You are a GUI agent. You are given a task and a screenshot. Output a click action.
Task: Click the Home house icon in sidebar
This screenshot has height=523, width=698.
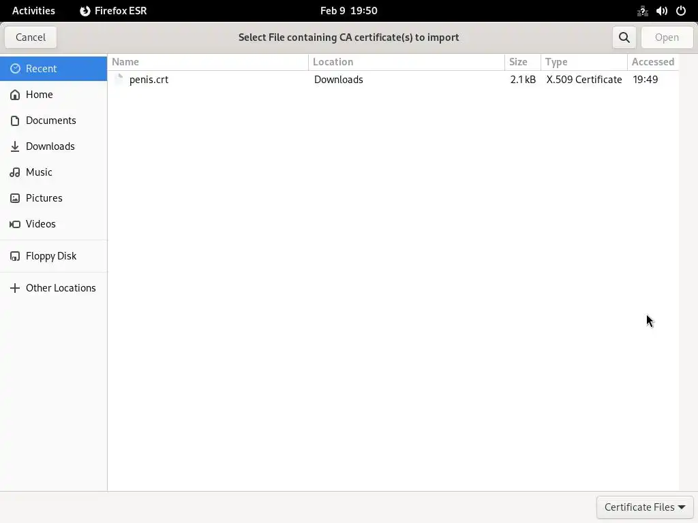15,94
